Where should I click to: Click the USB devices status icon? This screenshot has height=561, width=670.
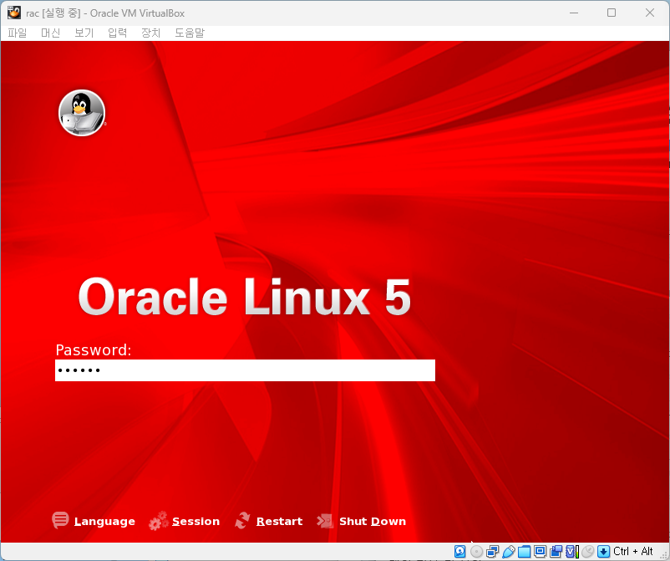pyautogui.click(x=509, y=552)
